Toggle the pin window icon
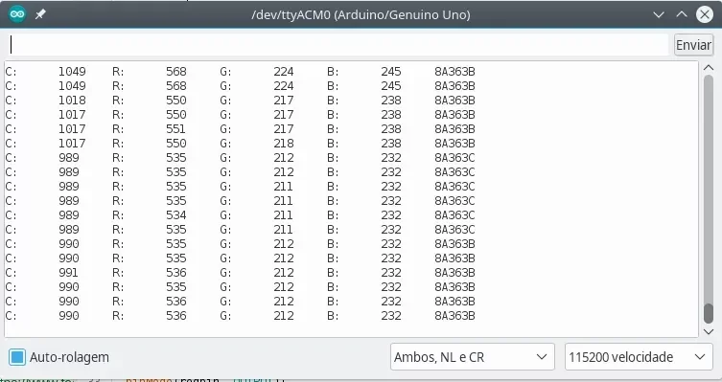This screenshot has height=382, width=722. 40,14
